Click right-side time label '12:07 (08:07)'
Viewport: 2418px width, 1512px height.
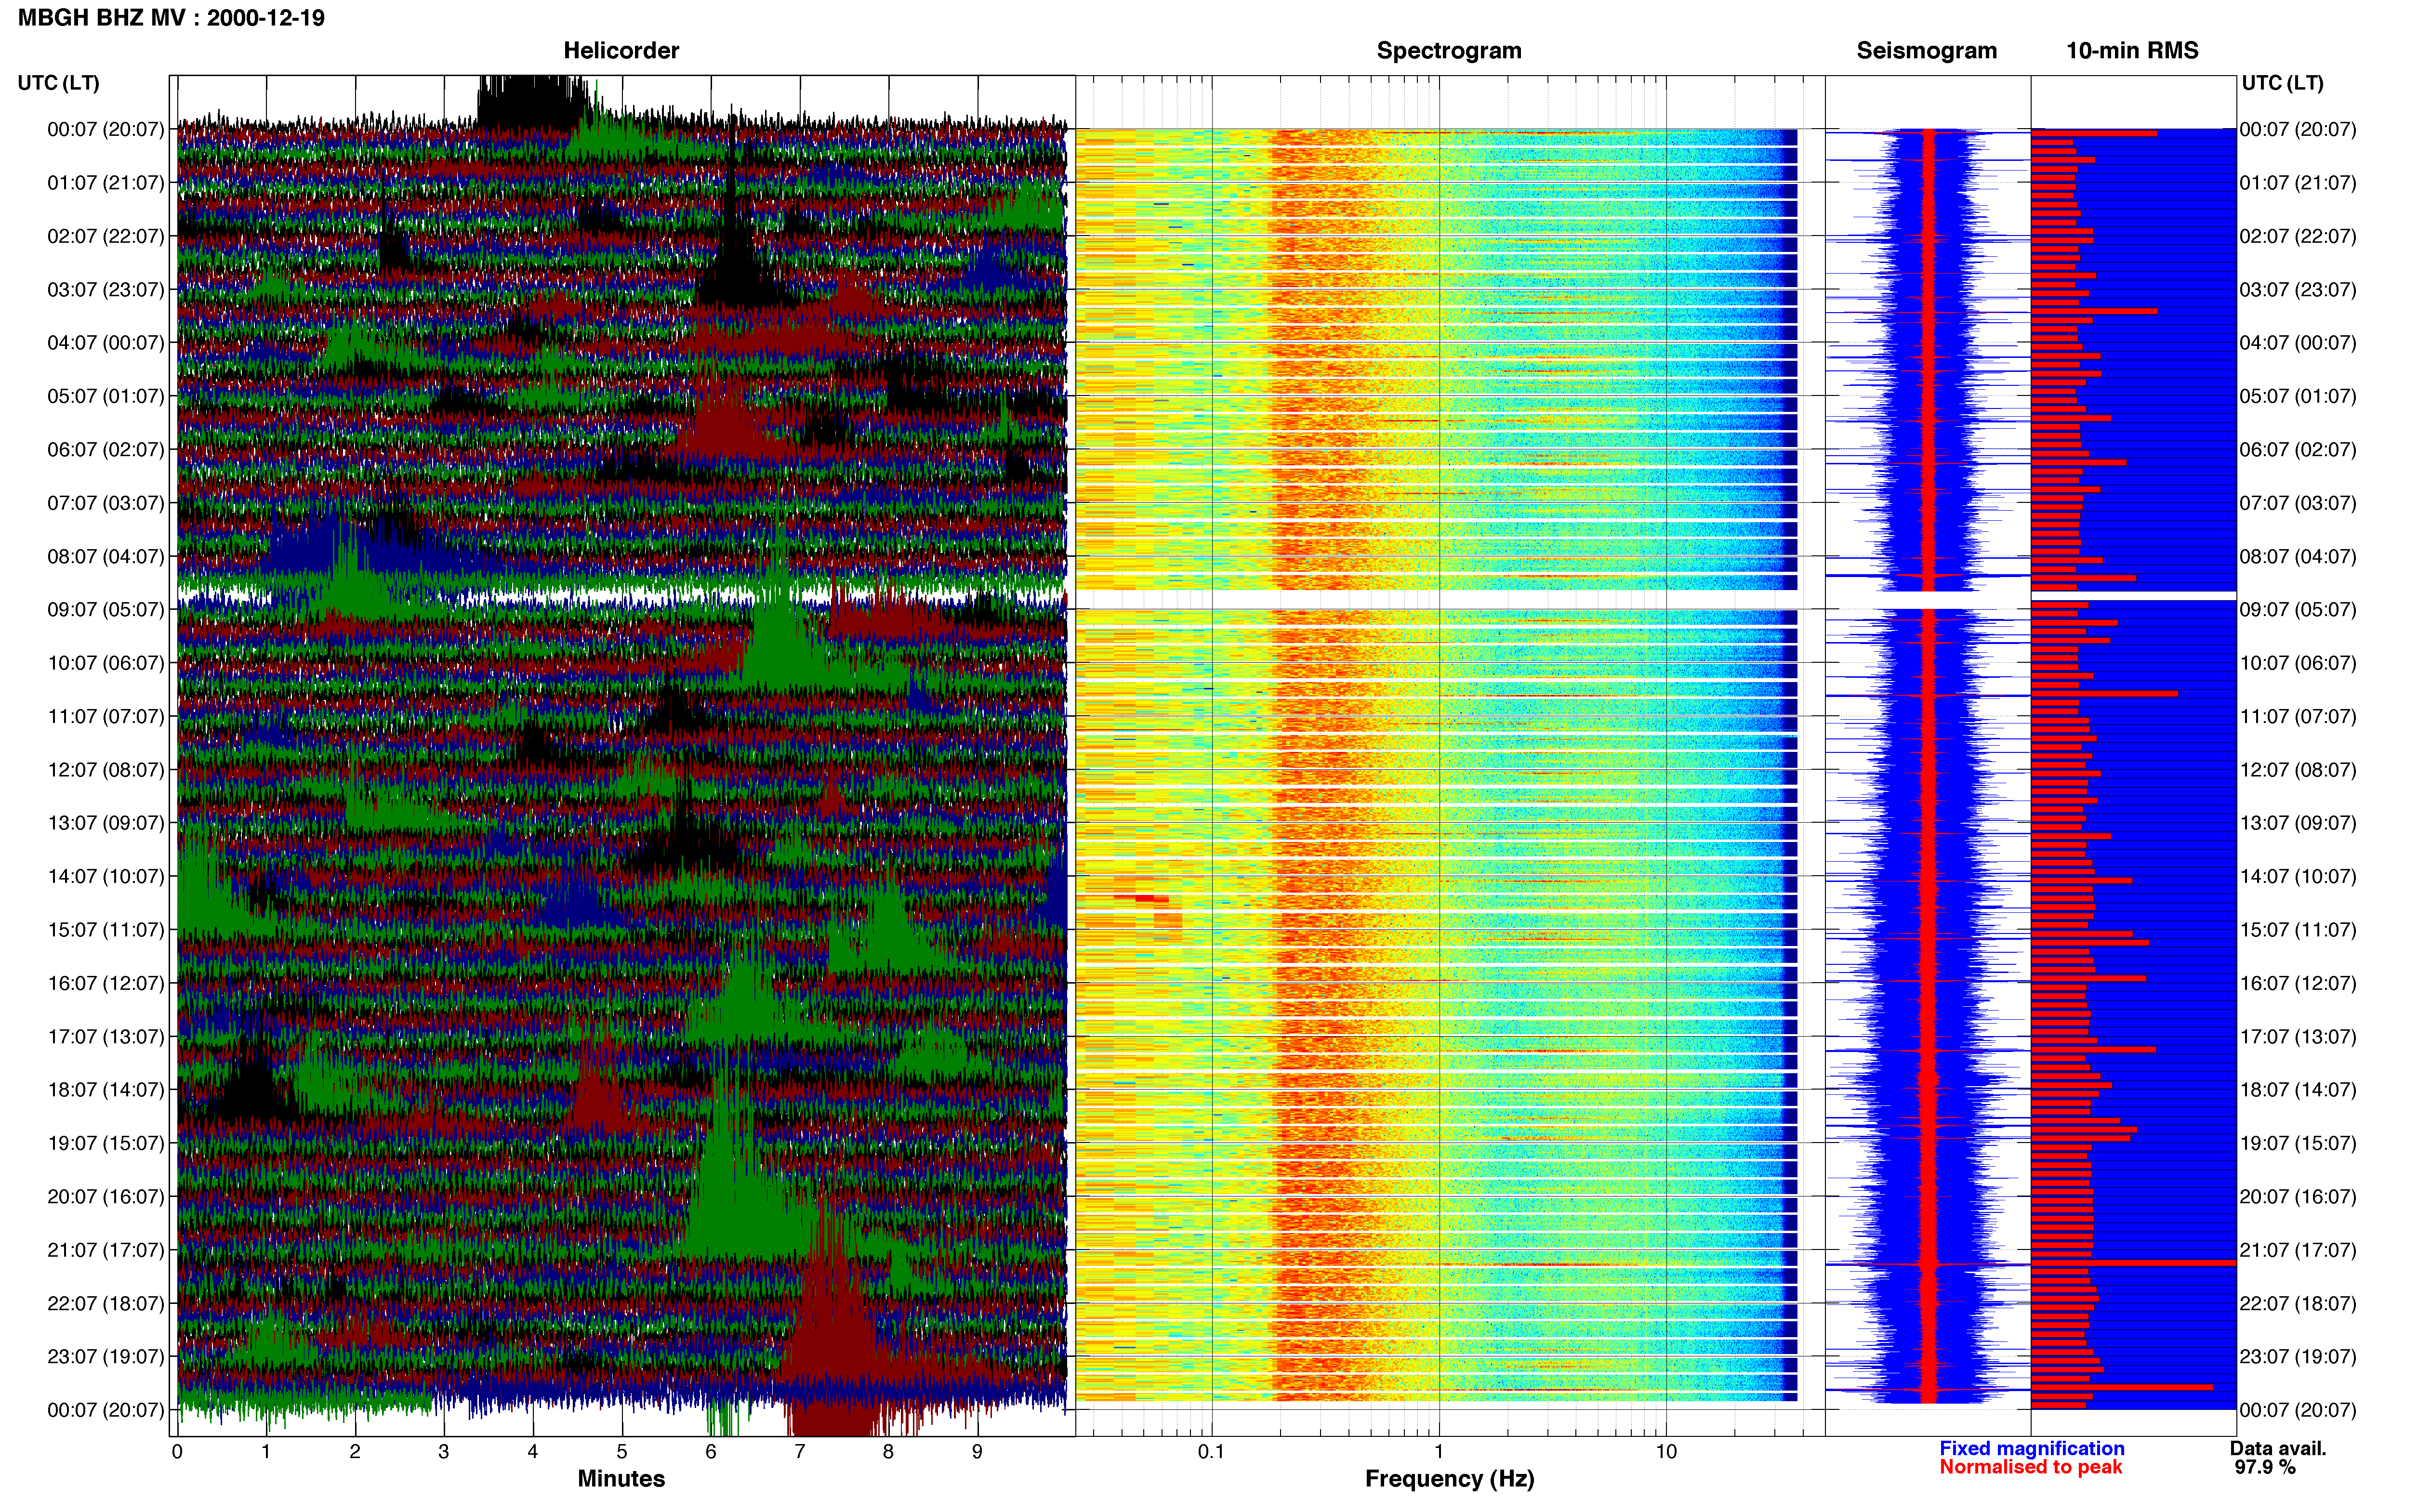(2298, 770)
